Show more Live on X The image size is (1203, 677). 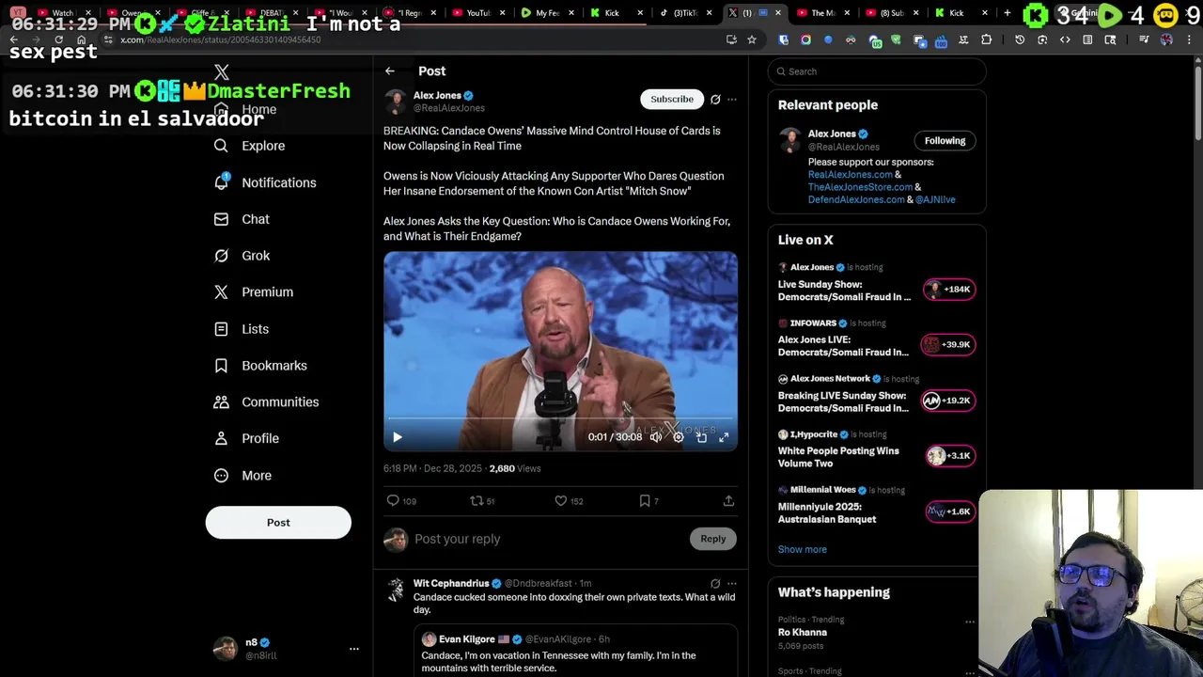pyautogui.click(x=803, y=549)
